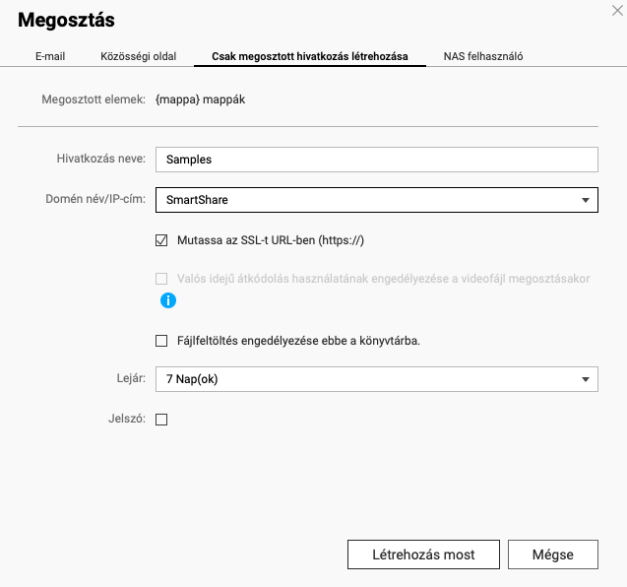The width and height of the screenshot is (627, 587).
Task: Select Csak megosztott hivatkozás létrehozása tab
Action: [310, 56]
